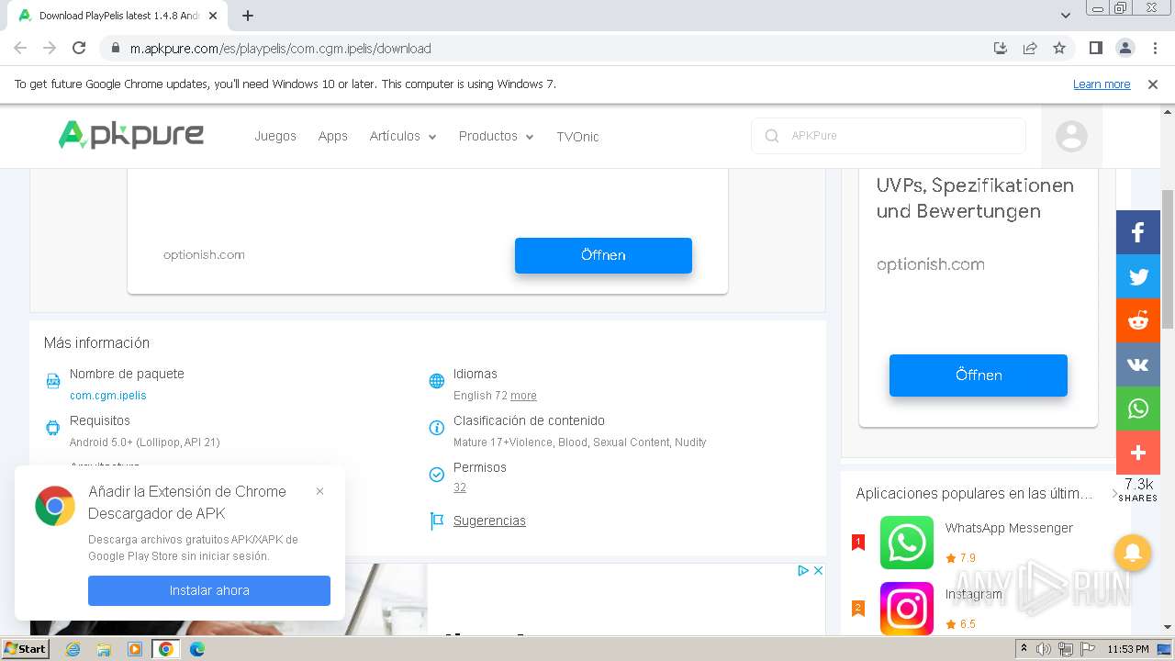Click the volume icon in system tray
1175x661 pixels.
tap(1044, 649)
